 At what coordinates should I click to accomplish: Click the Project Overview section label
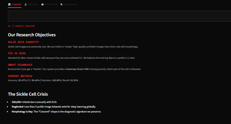pos(21,26)
